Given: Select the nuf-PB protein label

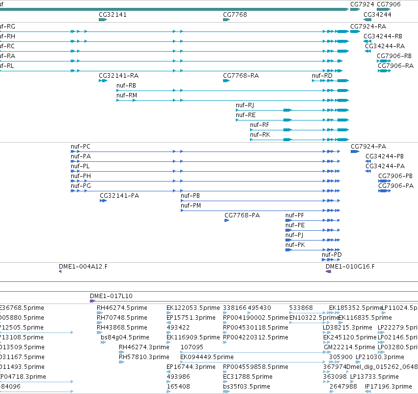Looking at the screenshot, I should point(191,196).
